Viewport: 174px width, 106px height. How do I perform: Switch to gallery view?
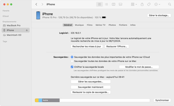(x=120, y=4)
